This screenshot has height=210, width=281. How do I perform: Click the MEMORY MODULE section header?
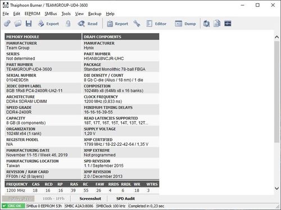point(43,37)
